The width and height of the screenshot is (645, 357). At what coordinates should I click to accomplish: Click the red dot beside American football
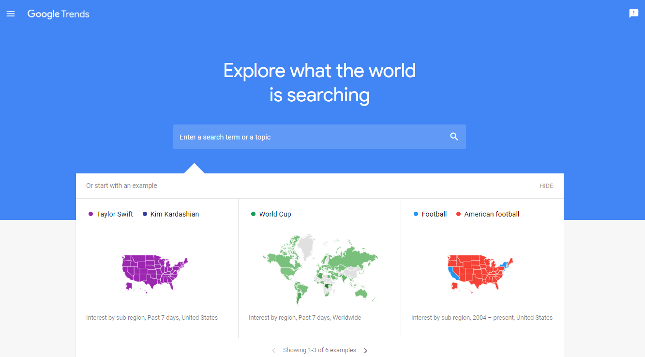coord(458,214)
